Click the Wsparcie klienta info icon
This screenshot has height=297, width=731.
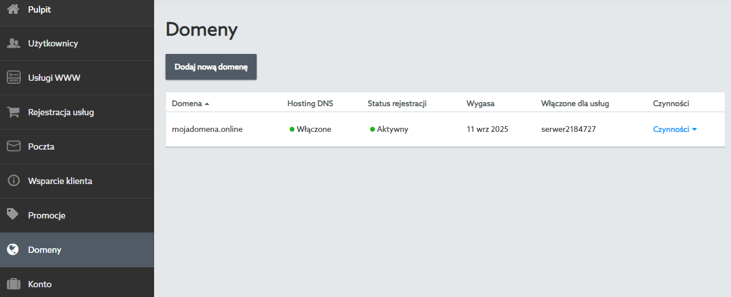click(13, 181)
